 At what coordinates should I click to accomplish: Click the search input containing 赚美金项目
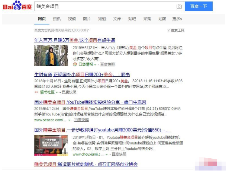(x=104, y=7)
